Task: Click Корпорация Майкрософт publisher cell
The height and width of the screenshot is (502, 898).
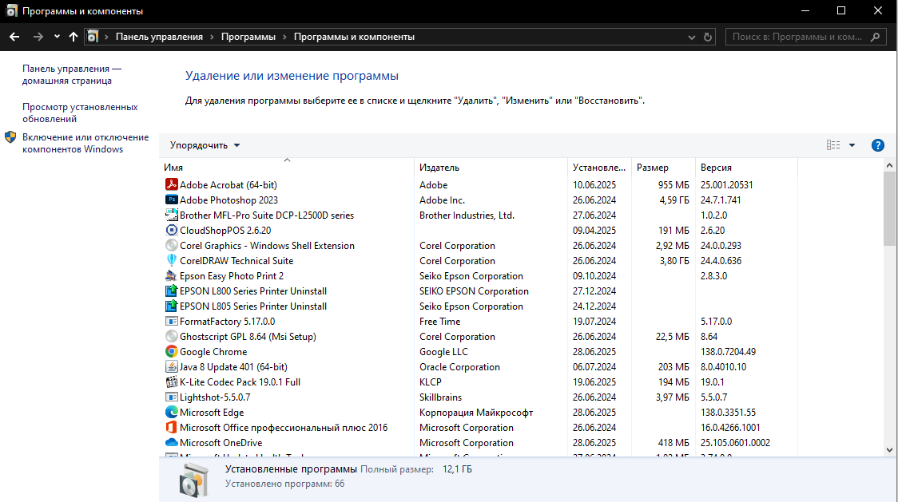Action: [476, 412]
